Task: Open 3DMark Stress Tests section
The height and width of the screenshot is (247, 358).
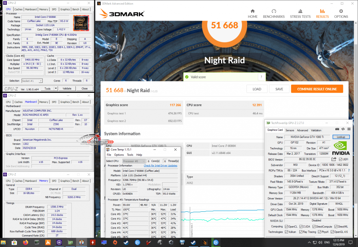Action: pos(300,13)
